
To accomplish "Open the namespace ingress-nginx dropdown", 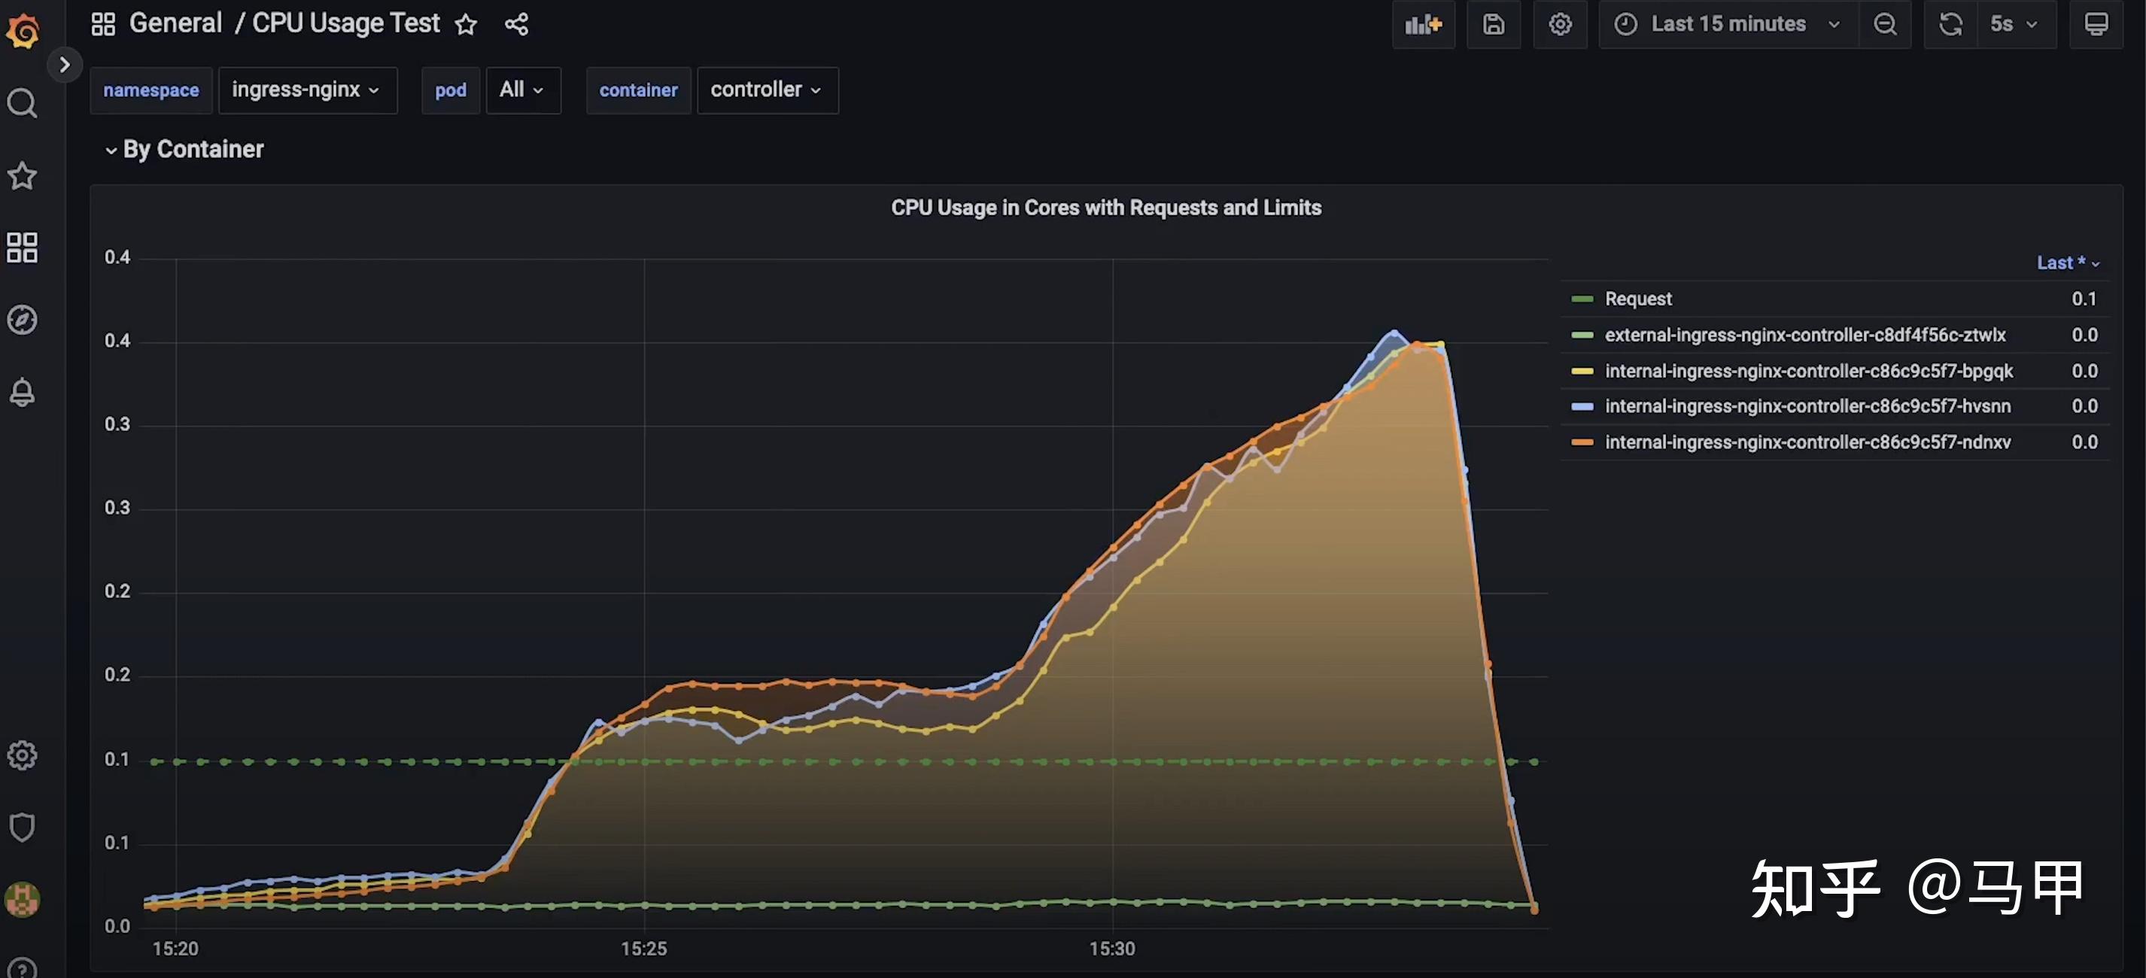I will [306, 90].
